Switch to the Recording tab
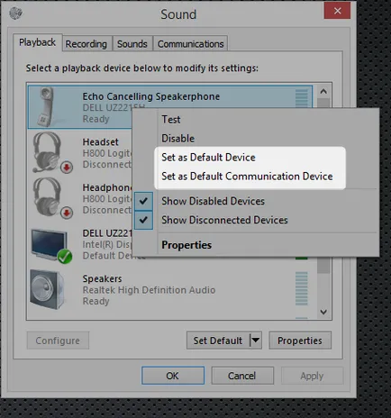Viewport: 391px width, 418px height. pos(86,44)
